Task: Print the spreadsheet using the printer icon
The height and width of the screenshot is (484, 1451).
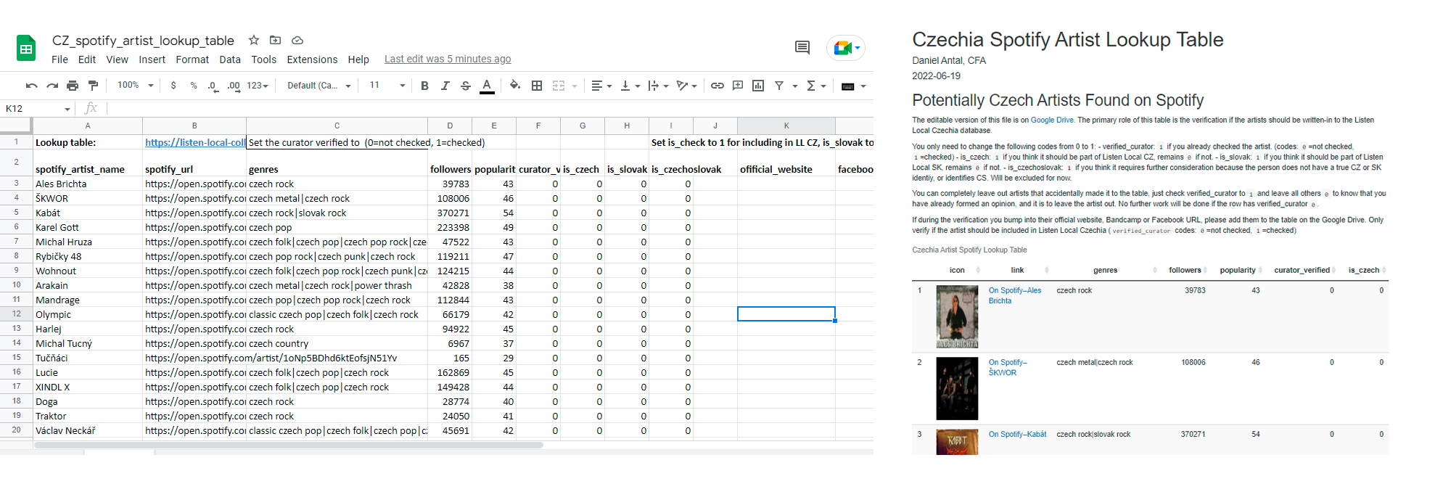Action: tap(73, 86)
